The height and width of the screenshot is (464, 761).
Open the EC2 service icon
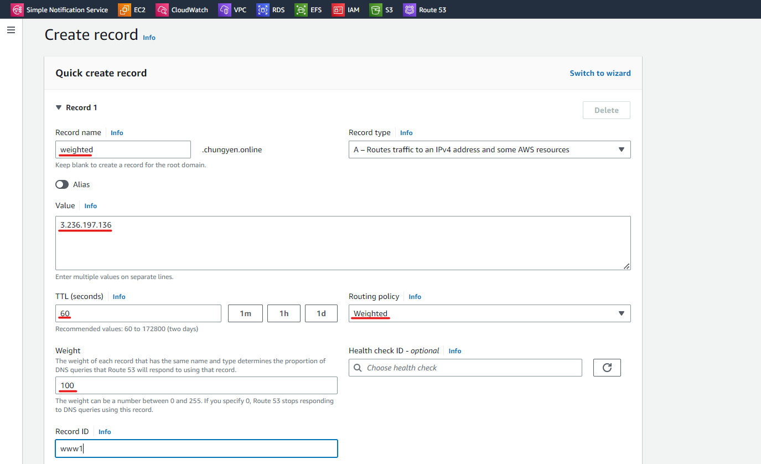coord(125,9)
